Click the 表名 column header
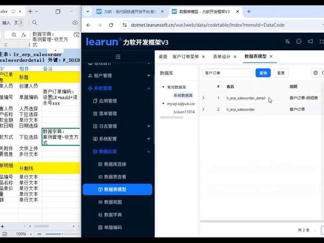324x243 pixels. coord(230,87)
